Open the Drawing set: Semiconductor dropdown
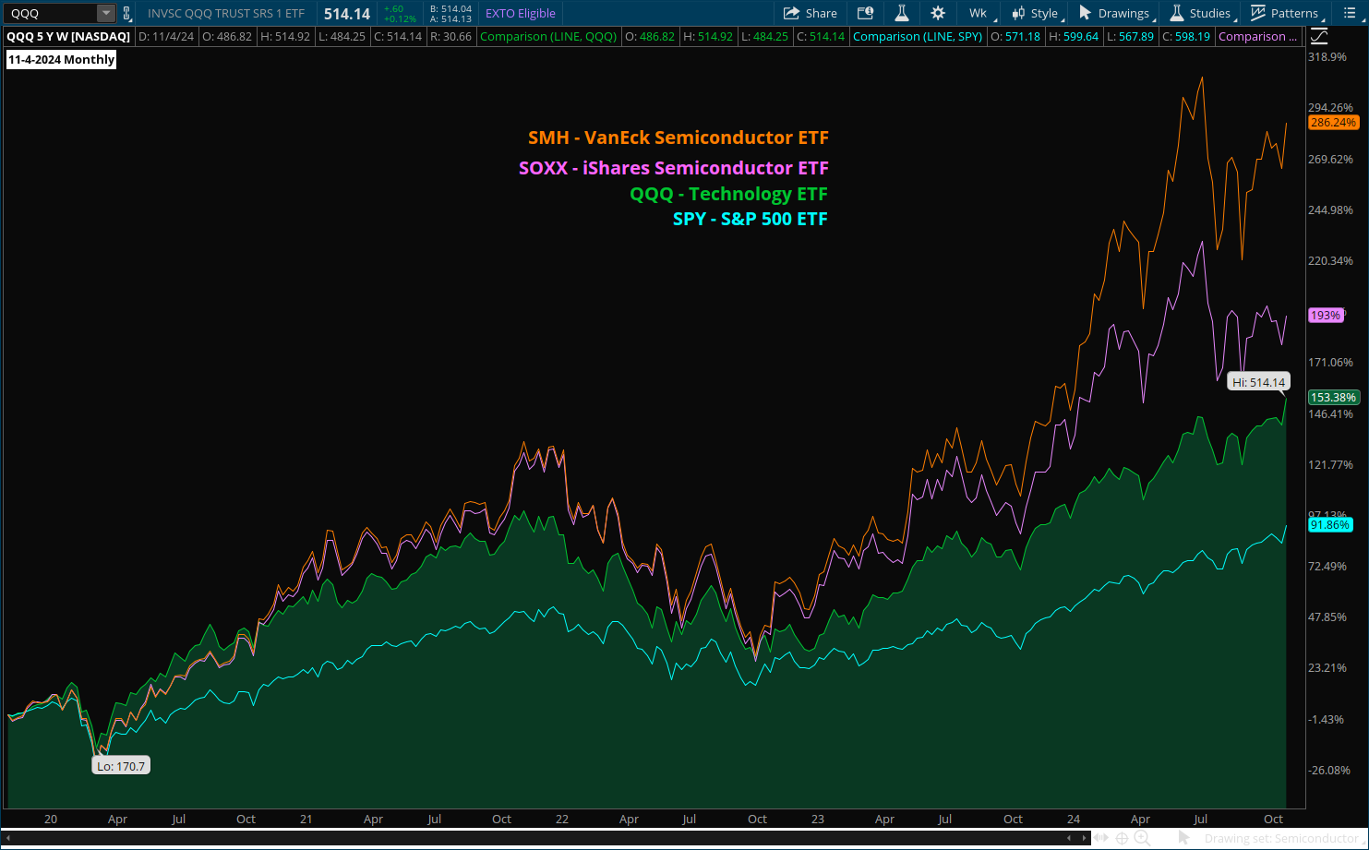This screenshot has height=850, width=1369. click(1284, 838)
